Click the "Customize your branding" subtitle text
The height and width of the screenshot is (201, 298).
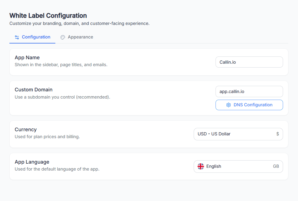[x=79, y=24]
